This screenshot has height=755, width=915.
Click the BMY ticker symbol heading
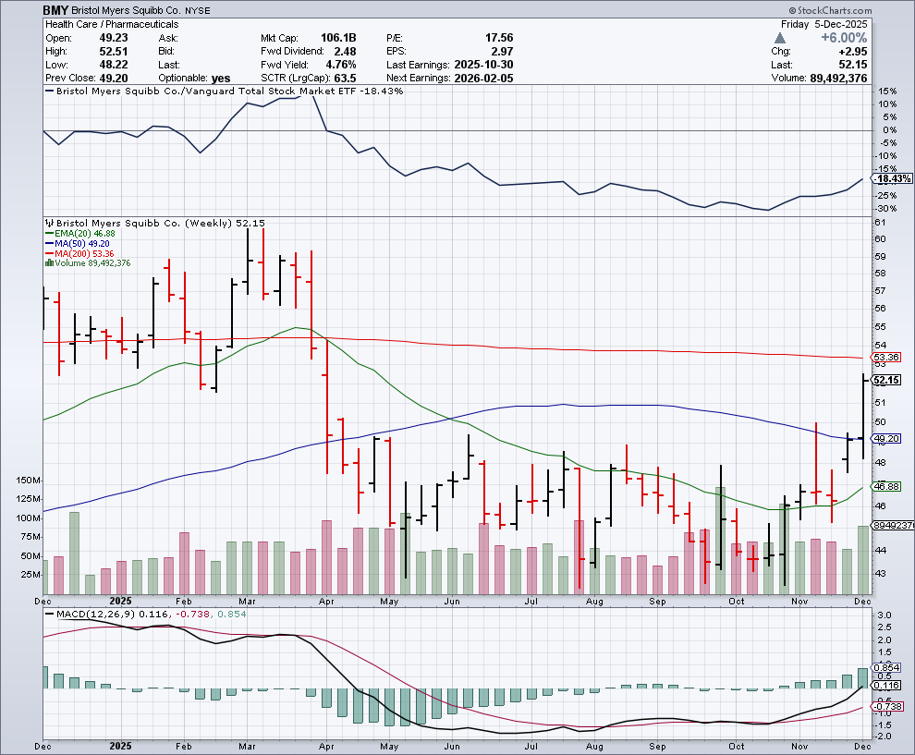55,9
